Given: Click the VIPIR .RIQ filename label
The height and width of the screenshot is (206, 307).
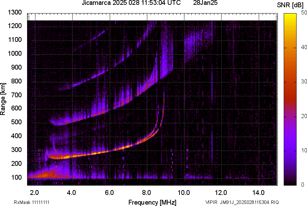Looking at the screenshot, I should [242, 202].
